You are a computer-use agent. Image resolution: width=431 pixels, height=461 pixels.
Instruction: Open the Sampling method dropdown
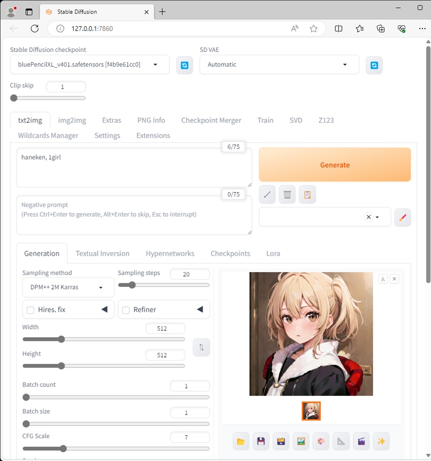coord(68,287)
